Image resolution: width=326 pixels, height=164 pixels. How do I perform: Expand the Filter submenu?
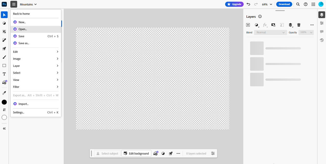pos(36,87)
